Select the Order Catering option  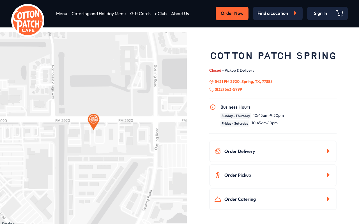pos(273,199)
